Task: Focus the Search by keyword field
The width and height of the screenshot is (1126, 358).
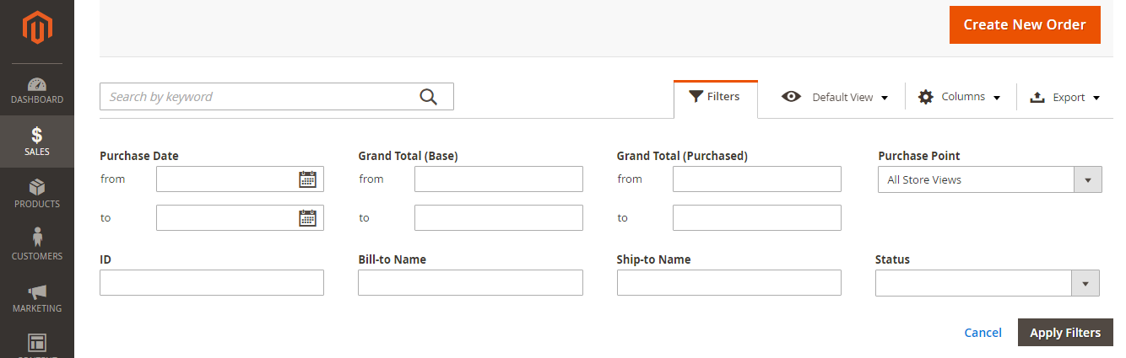Action: tap(277, 96)
